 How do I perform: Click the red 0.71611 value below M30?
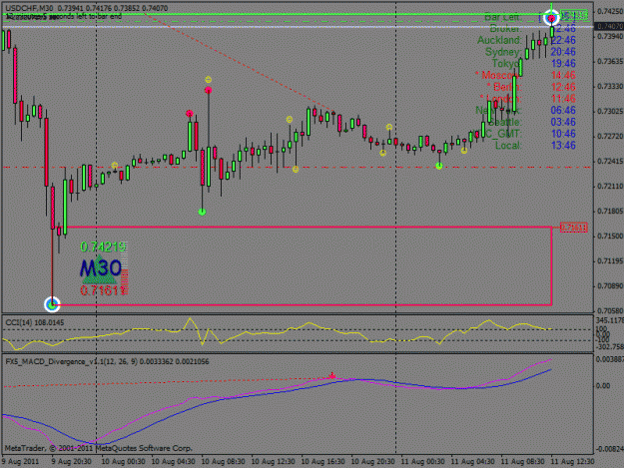(103, 290)
